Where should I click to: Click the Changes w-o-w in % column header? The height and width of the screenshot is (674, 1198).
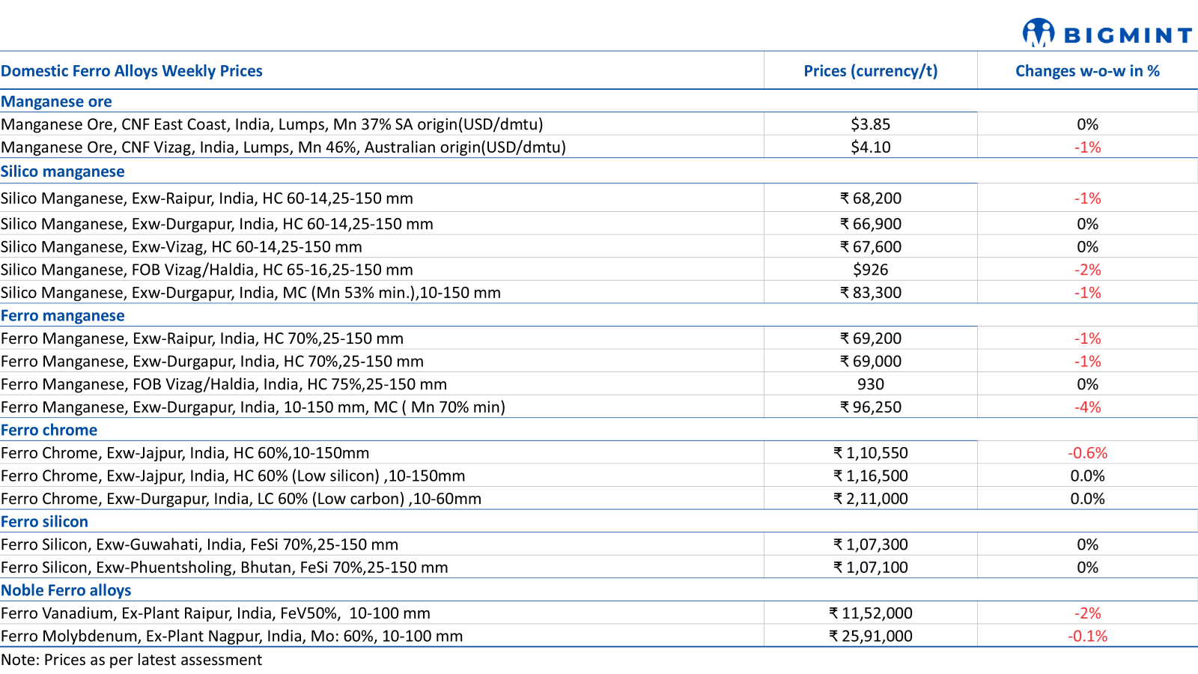pos(1087,71)
